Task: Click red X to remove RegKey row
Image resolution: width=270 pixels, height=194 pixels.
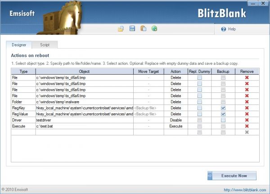Action: (246, 108)
